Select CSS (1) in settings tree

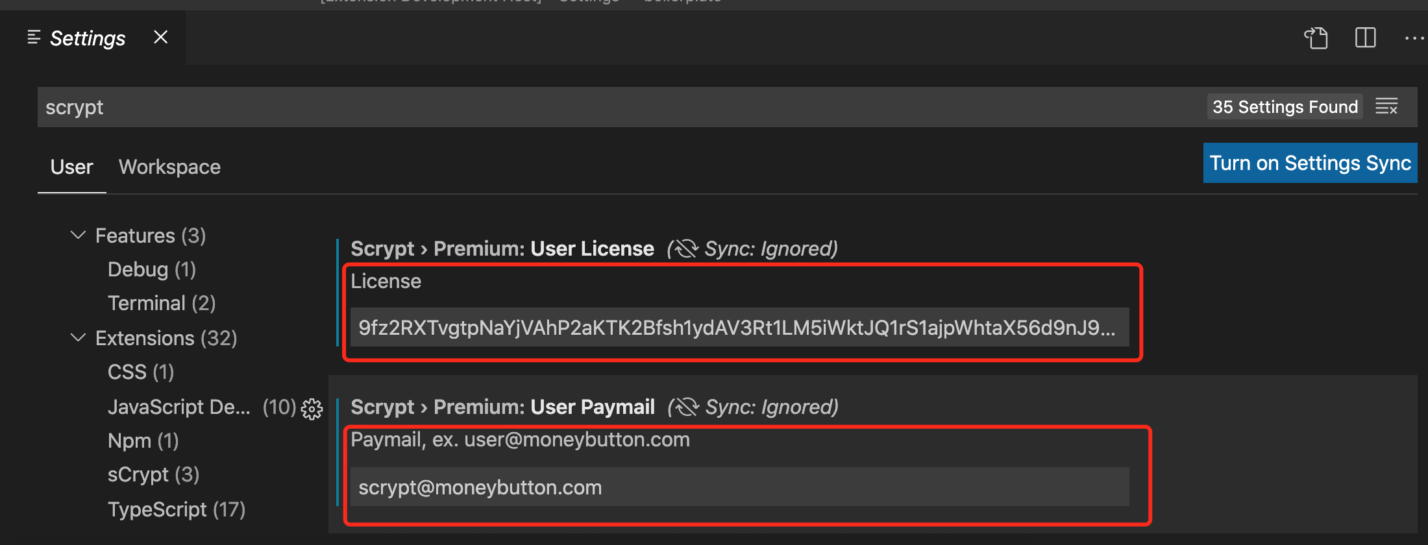141,372
